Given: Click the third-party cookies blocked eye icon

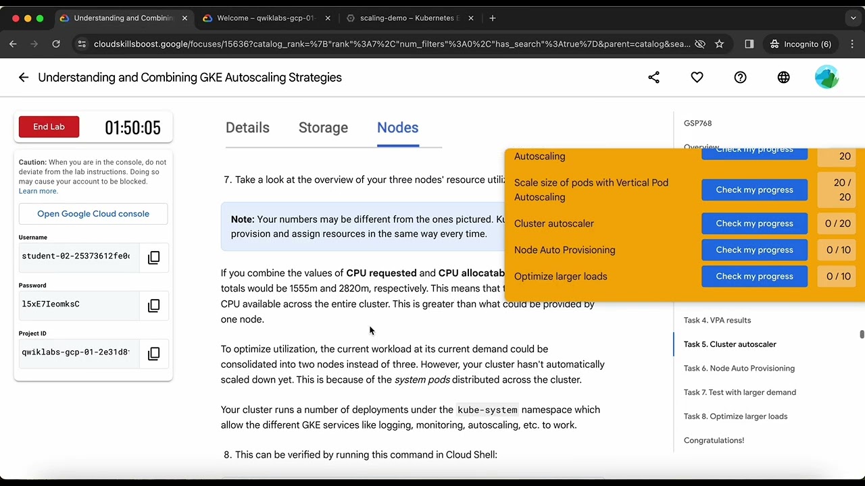Looking at the screenshot, I should point(700,44).
